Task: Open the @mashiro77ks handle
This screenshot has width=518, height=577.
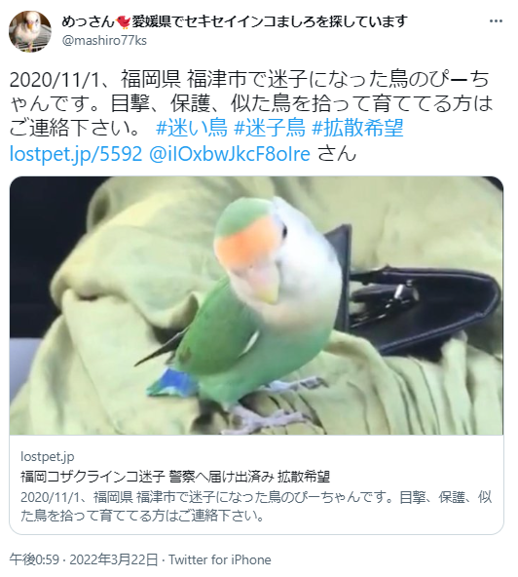Action: click(x=104, y=41)
